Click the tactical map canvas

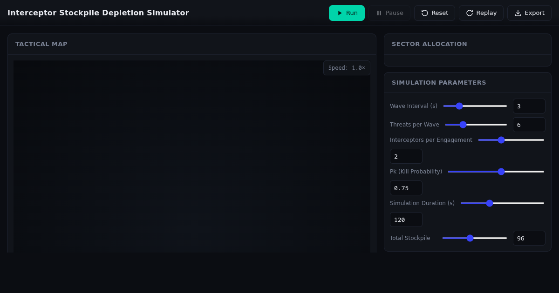[192, 156]
